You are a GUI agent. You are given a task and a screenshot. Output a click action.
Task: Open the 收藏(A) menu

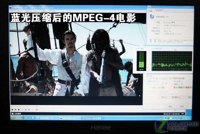(x=44, y=11)
